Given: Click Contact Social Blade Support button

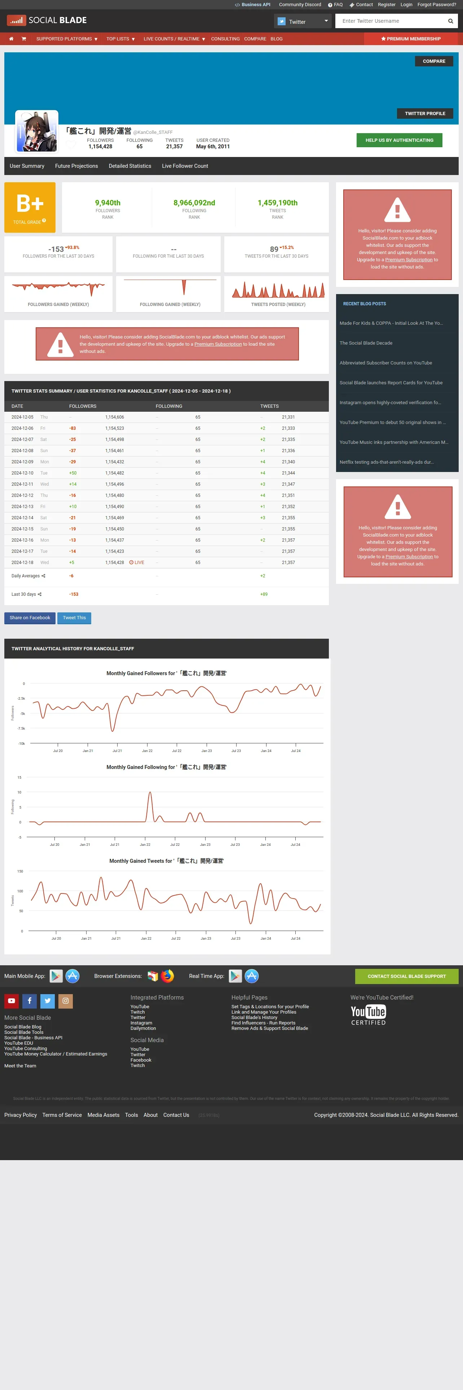Looking at the screenshot, I should 406,976.
